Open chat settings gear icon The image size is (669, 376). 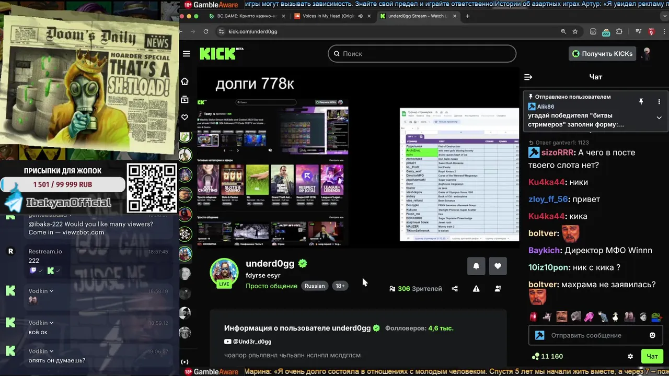pos(630,356)
